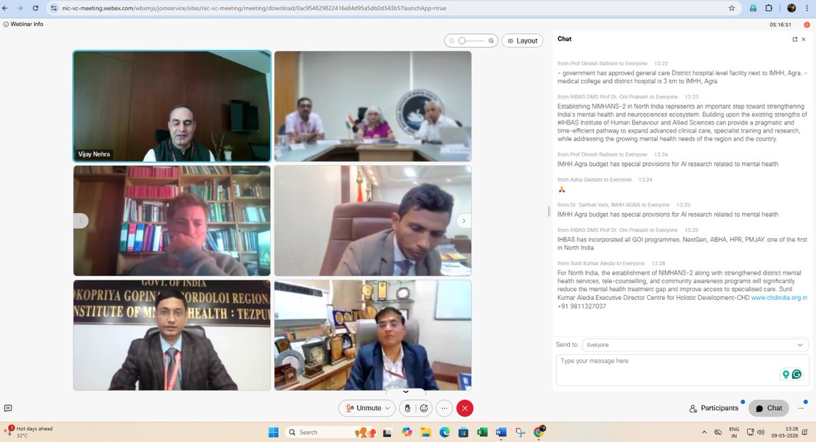816x442 pixels.
Task: Open the weather widget Hot days ahead
Action: [x=29, y=432]
